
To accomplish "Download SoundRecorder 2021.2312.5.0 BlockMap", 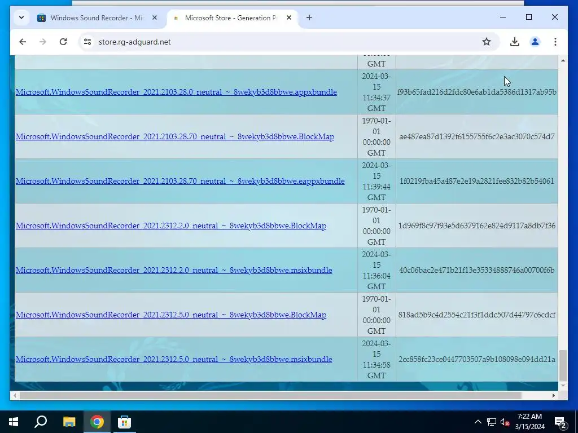I will coord(170,315).
